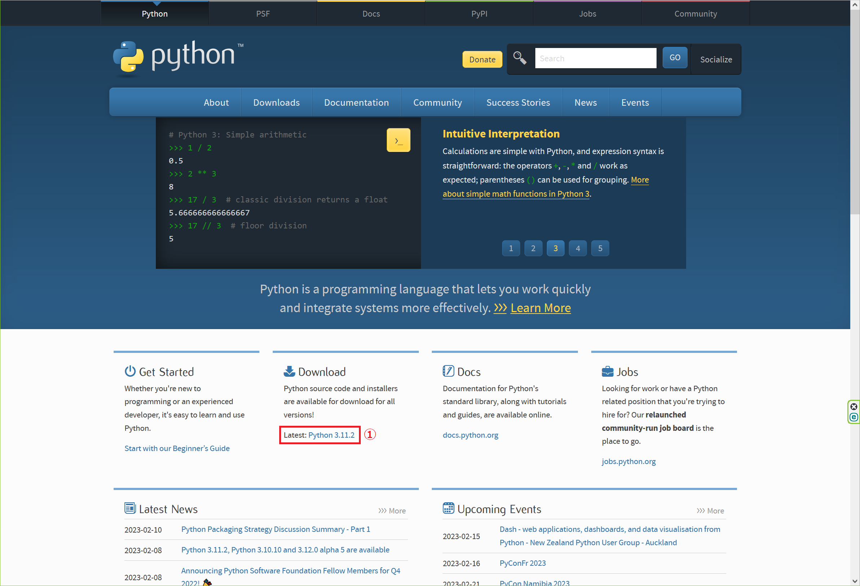Click More link in Latest News
This screenshot has width=860, height=586.
tap(392, 511)
